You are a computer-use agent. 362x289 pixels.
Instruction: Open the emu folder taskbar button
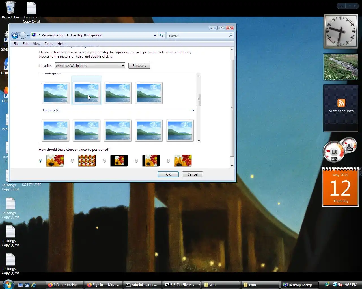(260, 285)
